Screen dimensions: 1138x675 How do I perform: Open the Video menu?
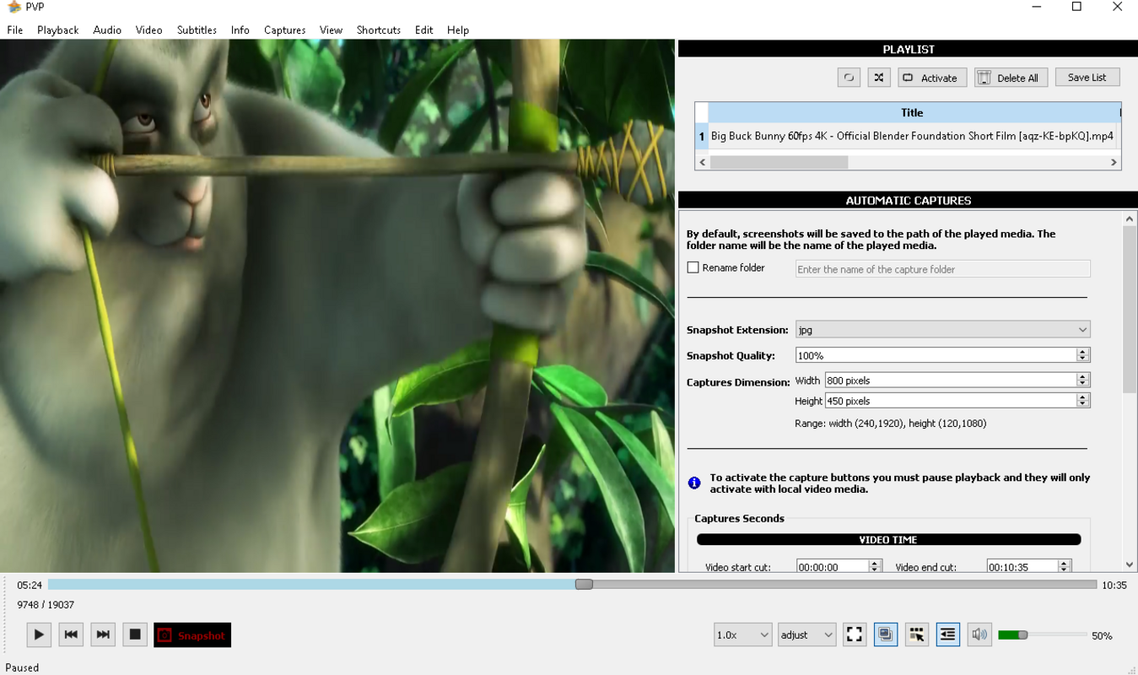(x=148, y=30)
